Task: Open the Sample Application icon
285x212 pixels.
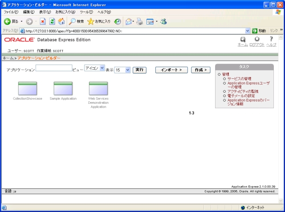Action: [63, 89]
